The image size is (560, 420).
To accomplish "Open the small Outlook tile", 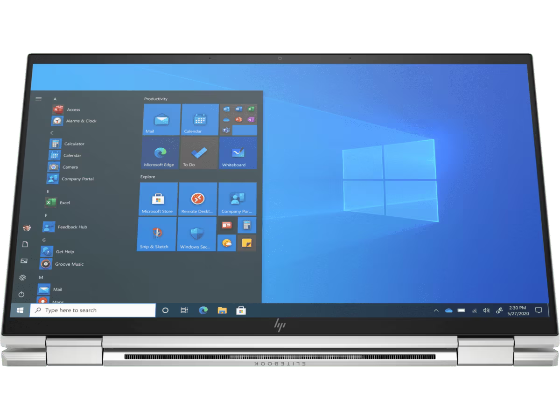I will [x=226, y=109].
